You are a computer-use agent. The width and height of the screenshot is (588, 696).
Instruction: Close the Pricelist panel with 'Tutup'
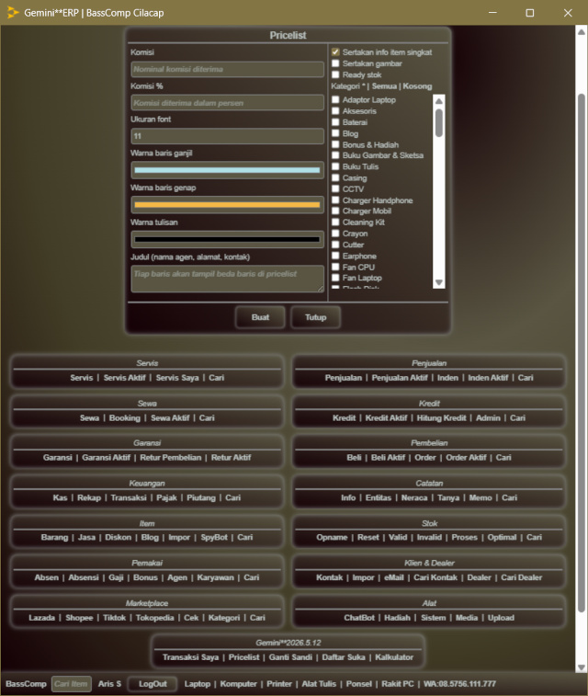[x=315, y=317]
